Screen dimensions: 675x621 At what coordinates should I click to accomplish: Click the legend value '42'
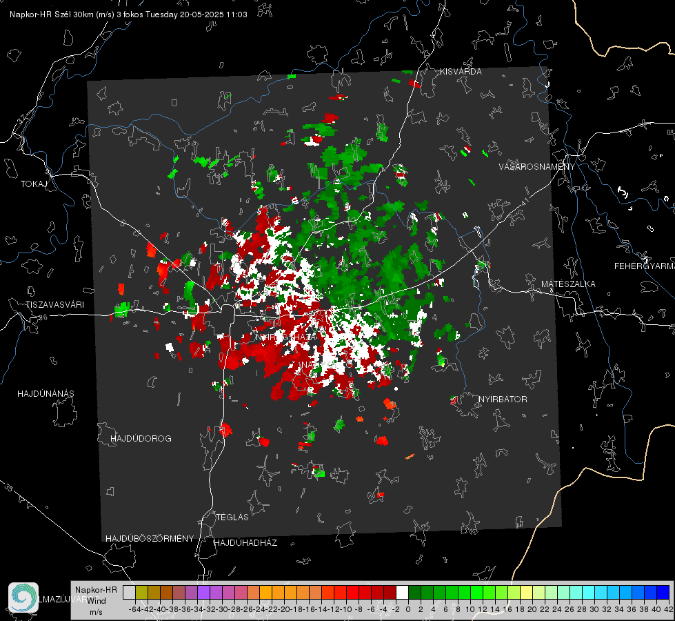click(x=669, y=609)
